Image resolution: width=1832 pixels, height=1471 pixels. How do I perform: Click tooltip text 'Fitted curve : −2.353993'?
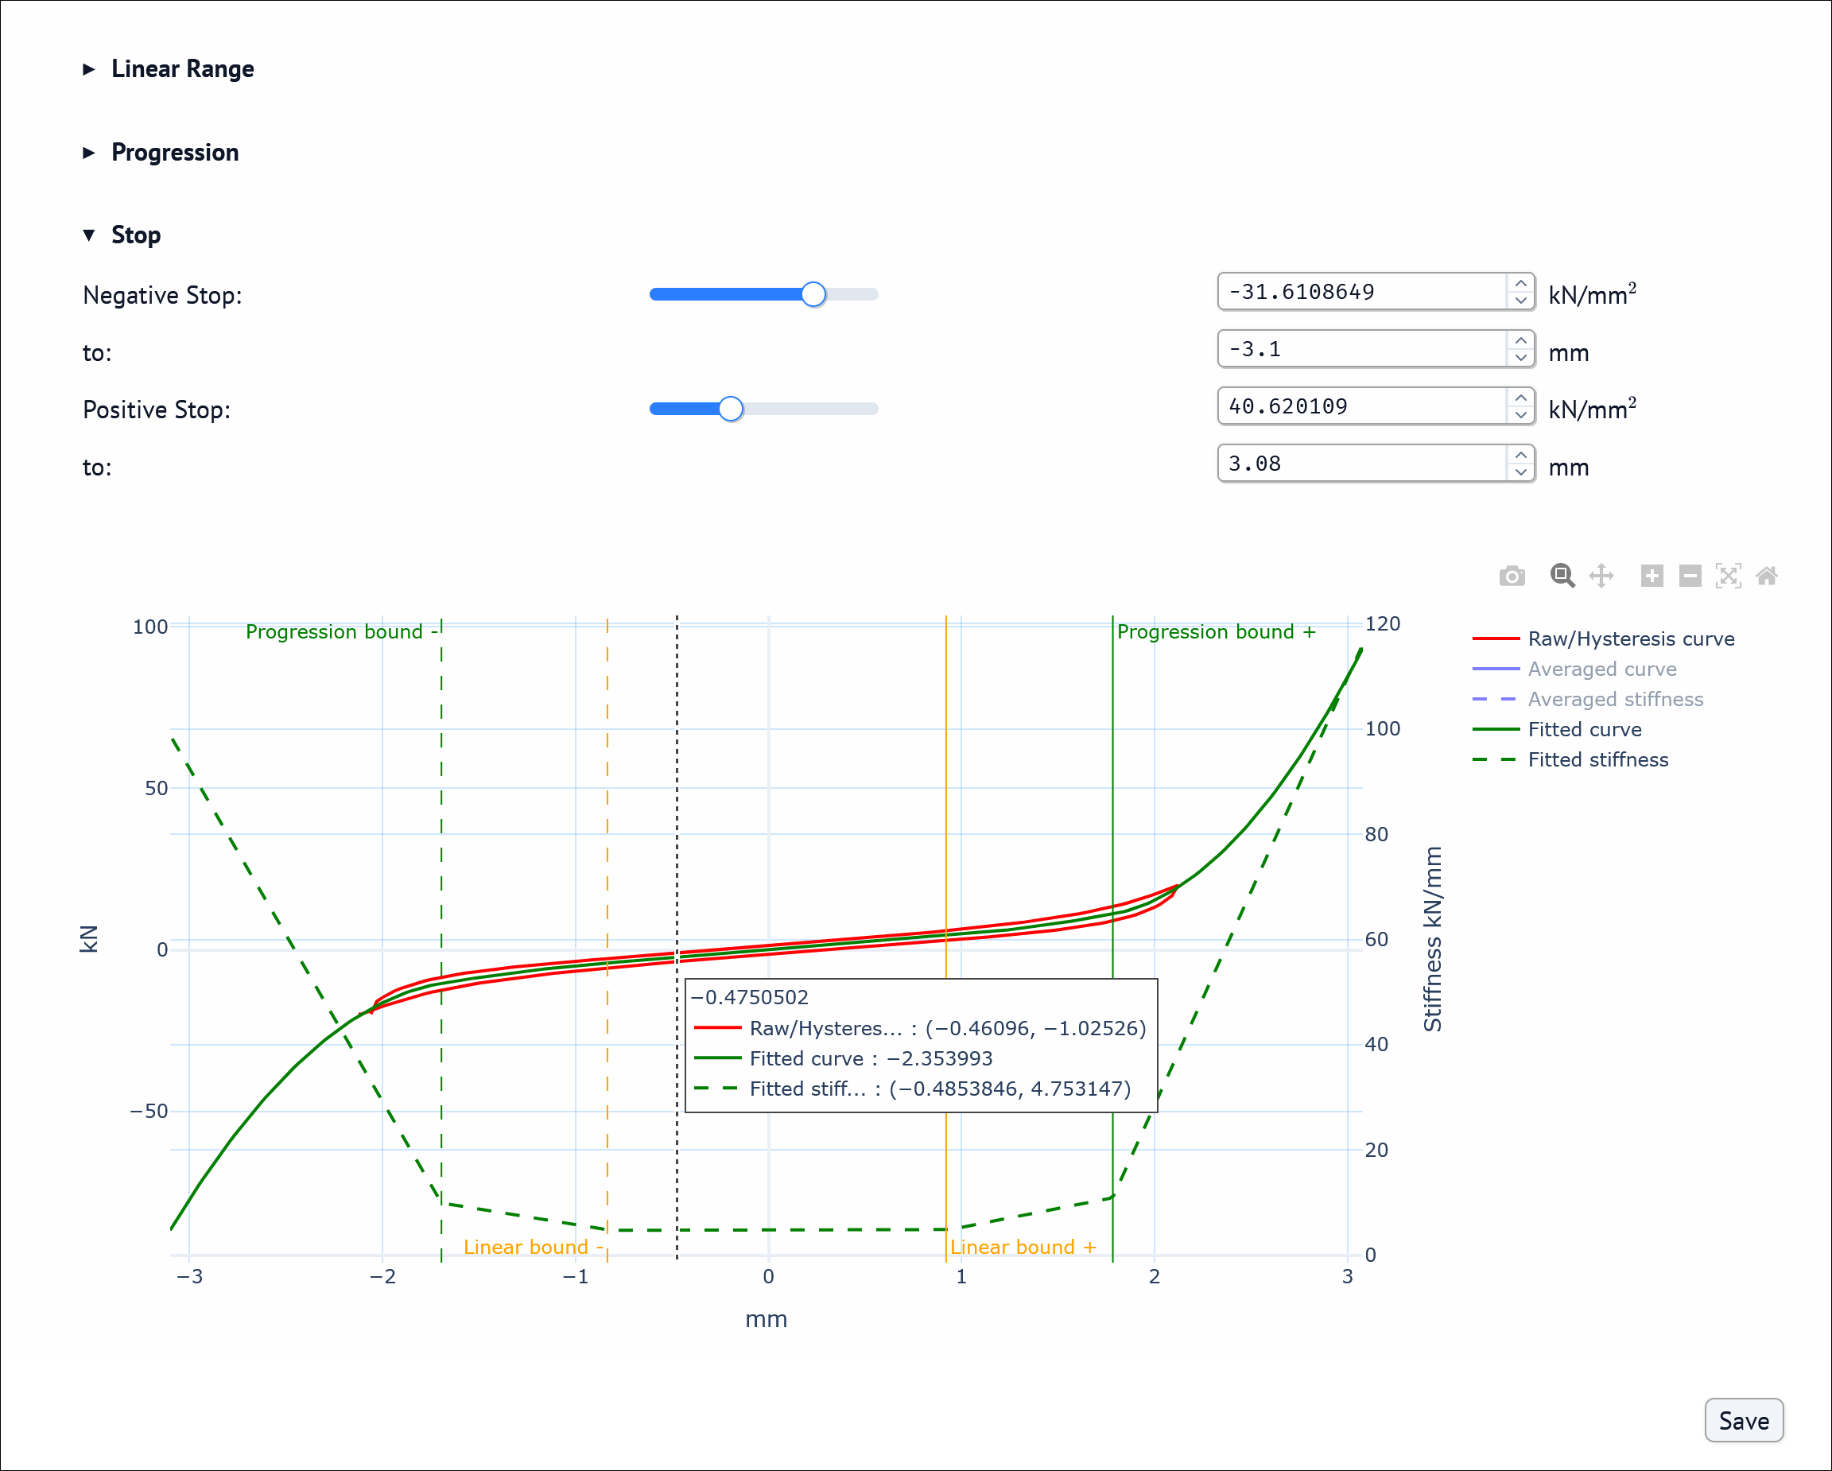point(871,1058)
